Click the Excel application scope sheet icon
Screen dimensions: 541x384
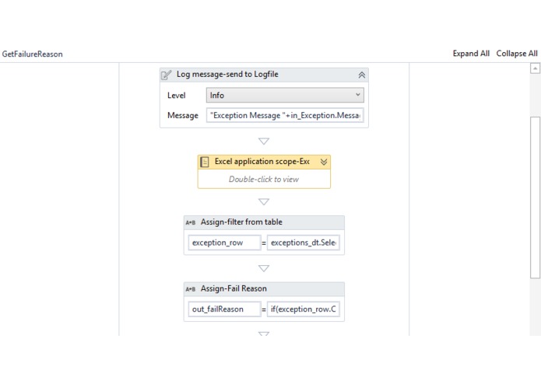205,162
